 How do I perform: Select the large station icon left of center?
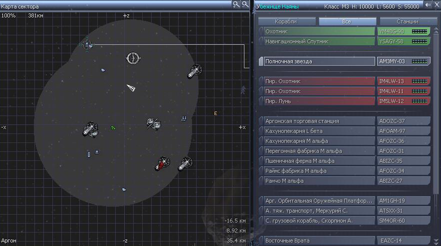click(90, 129)
